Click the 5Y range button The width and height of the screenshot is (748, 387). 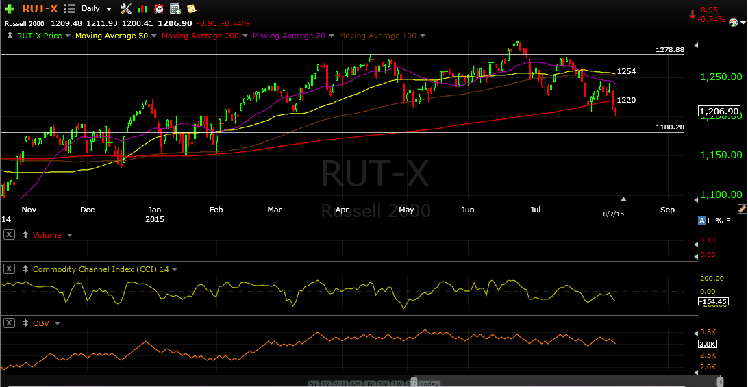[314, 384]
